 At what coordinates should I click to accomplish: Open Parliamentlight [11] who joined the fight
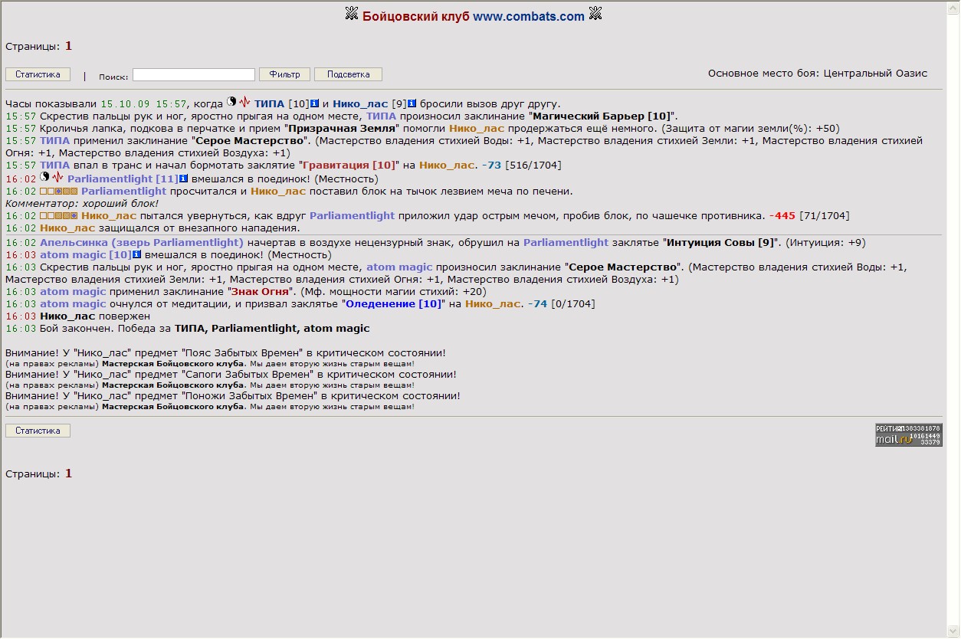122,179
